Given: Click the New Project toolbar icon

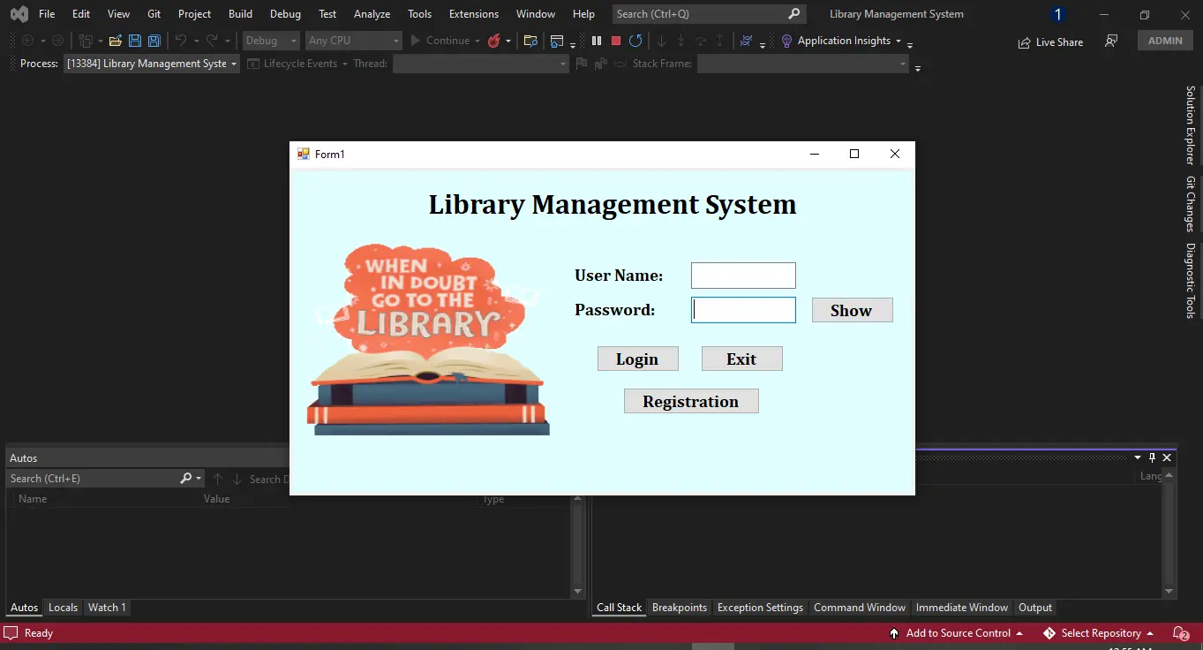Looking at the screenshot, I should click(x=86, y=41).
